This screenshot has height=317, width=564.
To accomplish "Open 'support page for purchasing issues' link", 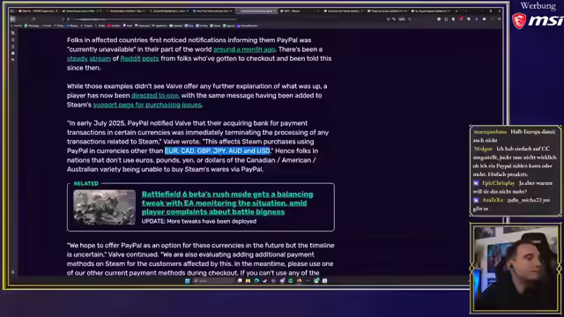I will [x=147, y=105].
